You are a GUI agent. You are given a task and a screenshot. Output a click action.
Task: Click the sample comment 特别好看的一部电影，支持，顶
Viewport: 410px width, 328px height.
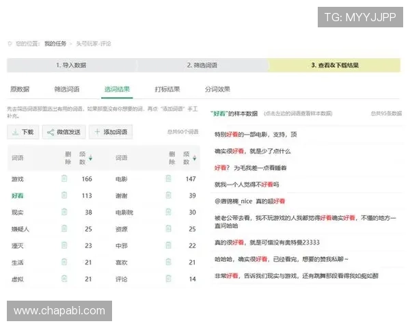[256, 135]
